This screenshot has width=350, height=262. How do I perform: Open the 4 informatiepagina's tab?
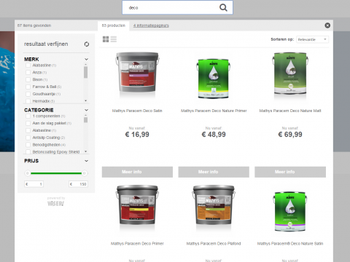click(151, 25)
